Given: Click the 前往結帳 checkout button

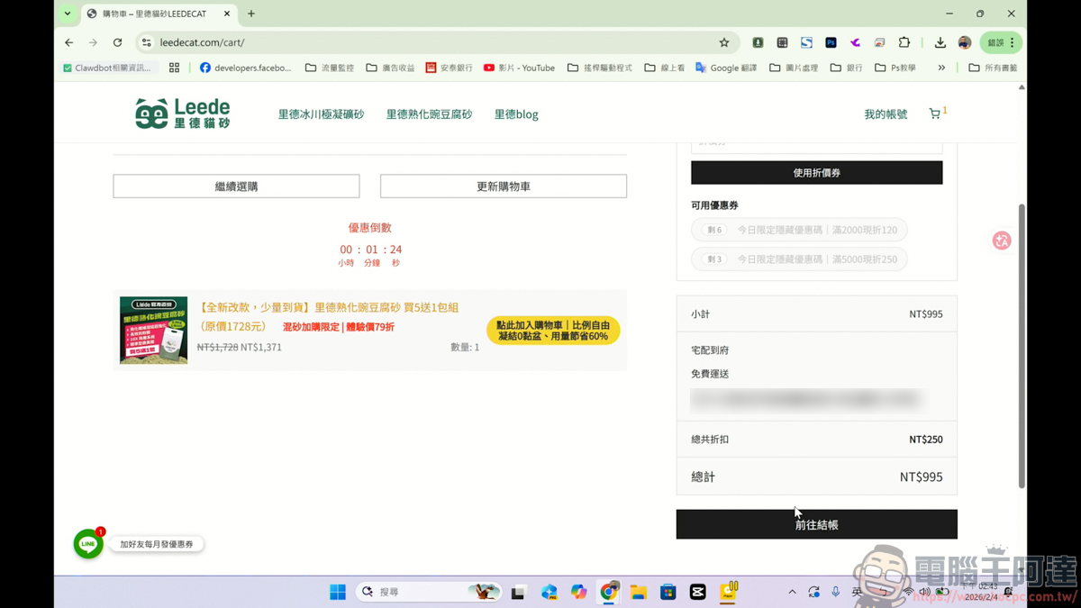Looking at the screenshot, I should click(x=816, y=523).
